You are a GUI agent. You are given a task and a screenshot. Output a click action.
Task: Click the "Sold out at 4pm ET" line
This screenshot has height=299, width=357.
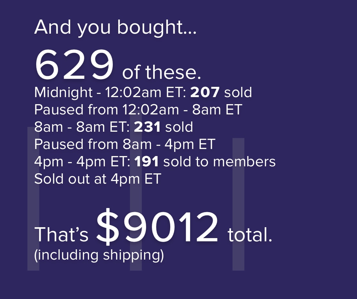click(x=97, y=179)
